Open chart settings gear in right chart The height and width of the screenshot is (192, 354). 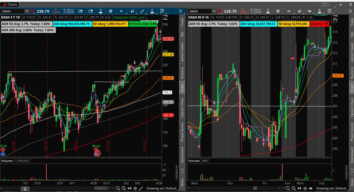point(278,11)
